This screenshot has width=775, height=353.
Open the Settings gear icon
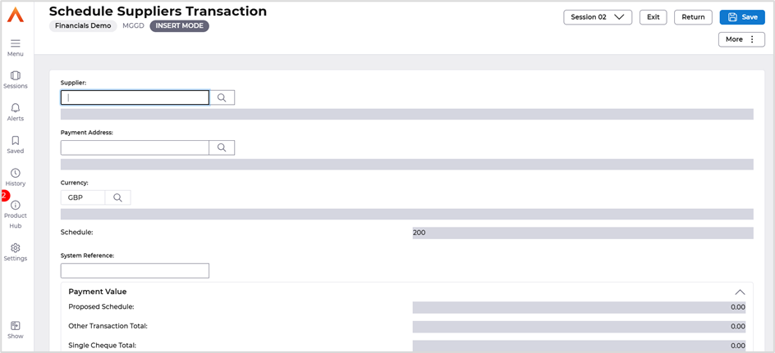click(16, 248)
